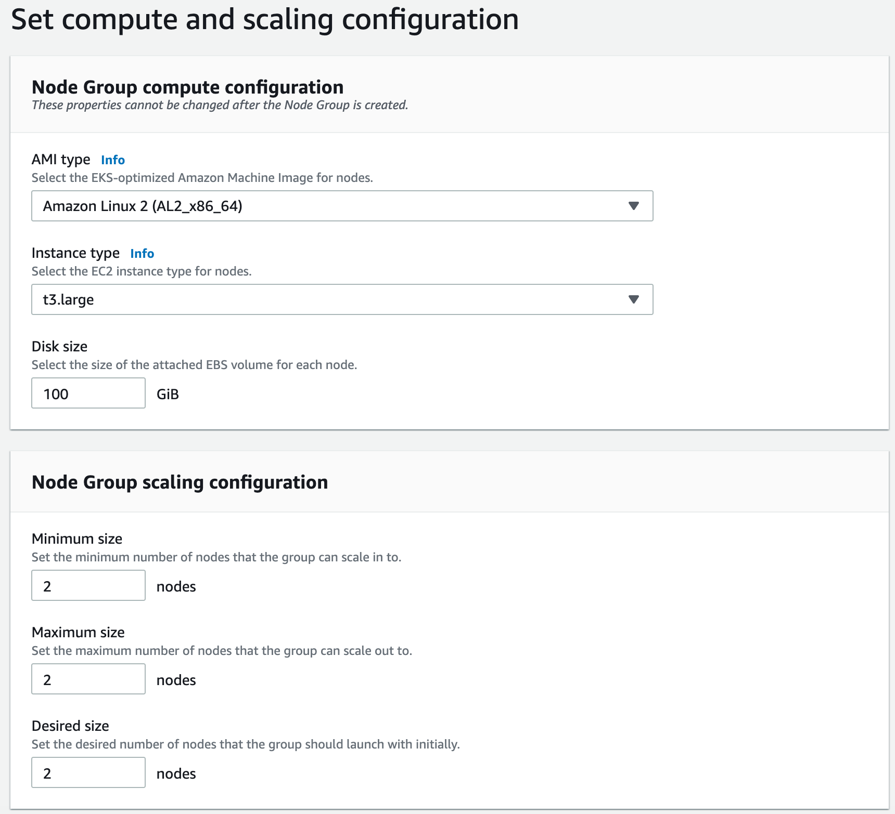895x814 pixels.
Task: Click the 'Minimum size' label
Action: click(x=77, y=539)
